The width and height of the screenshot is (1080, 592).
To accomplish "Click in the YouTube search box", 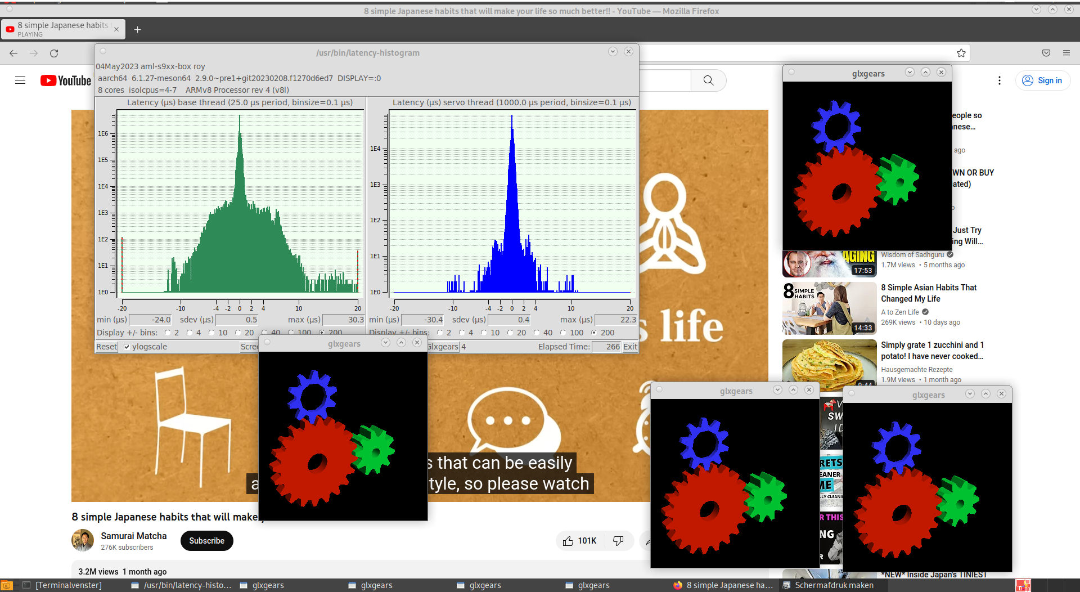I will (x=664, y=80).
